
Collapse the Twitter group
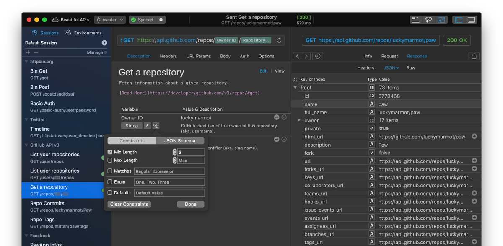pyautogui.click(x=26, y=119)
